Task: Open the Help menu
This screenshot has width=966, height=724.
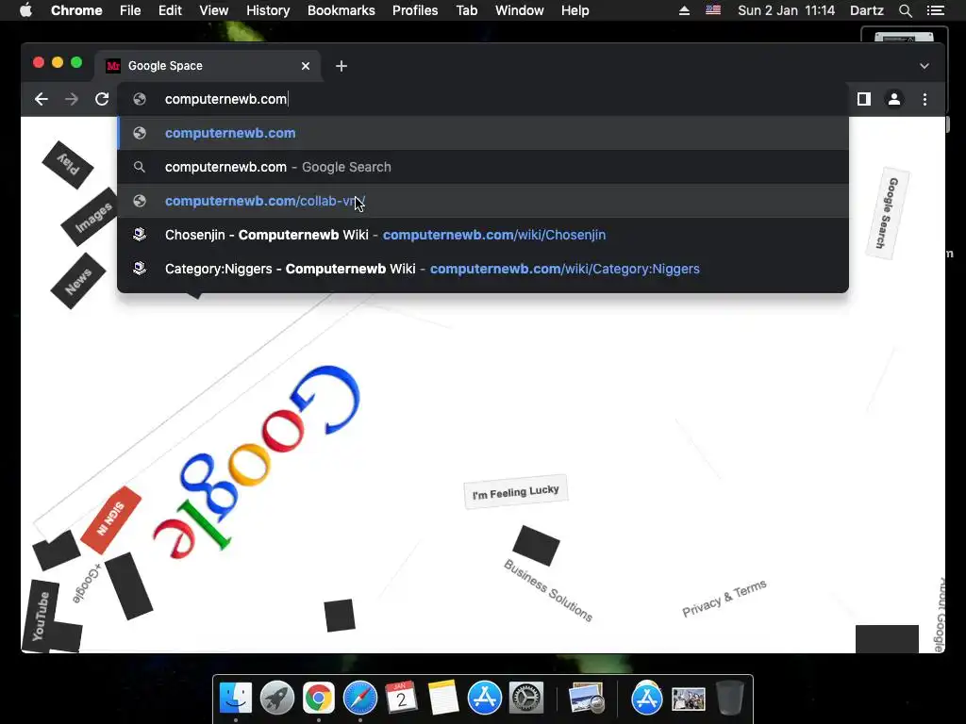Action: pyautogui.click(x=575, y=10)
